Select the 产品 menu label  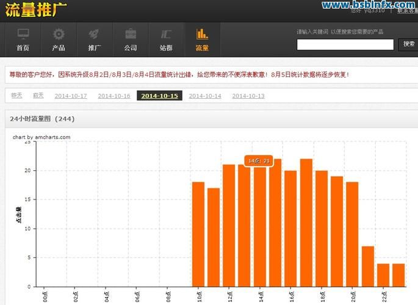59,48
